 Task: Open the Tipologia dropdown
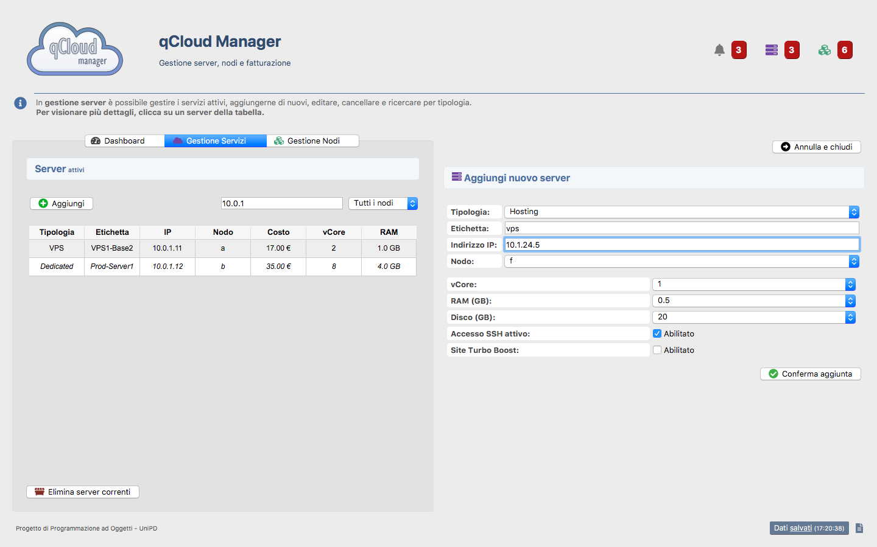681,212
